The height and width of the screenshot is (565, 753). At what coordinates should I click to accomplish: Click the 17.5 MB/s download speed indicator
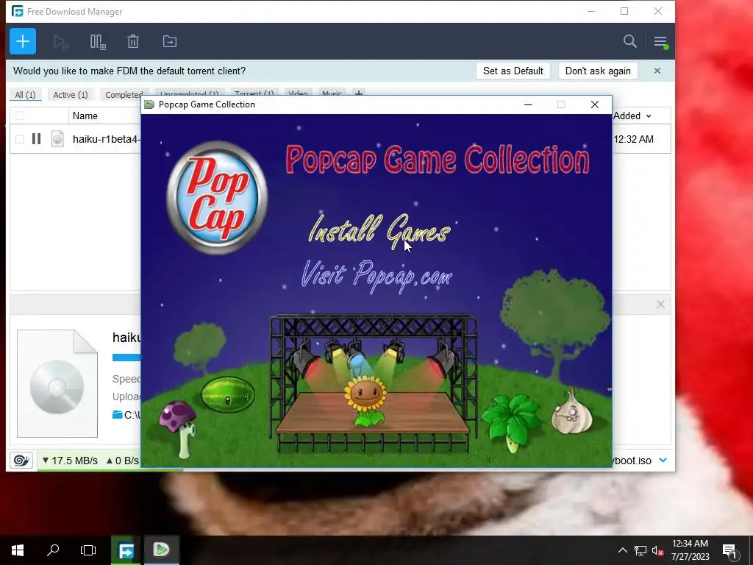coord(70,461)
